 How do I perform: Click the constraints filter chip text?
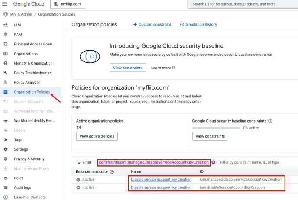coord(154,162)
